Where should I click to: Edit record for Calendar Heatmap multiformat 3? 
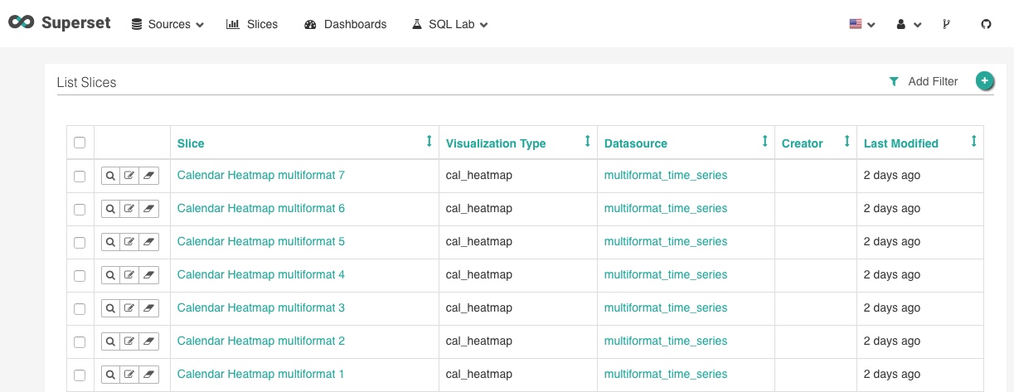coord(129,308)
